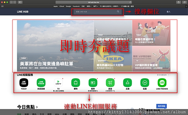The image size is (188, 115).
Task: Open the paintbrush 主題 themes icon
Action: click(128, 83)
